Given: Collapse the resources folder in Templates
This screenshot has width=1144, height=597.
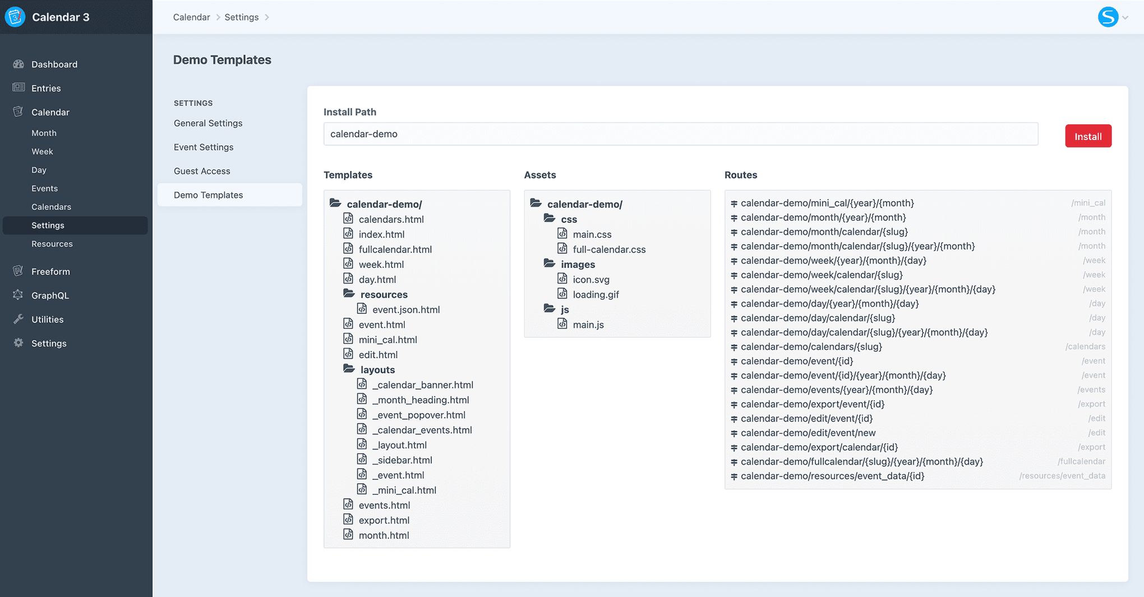Looking at the screenshot, I should click(349, 294).
